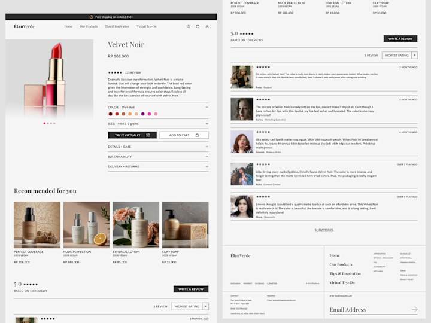Click the Show More reviews link
The width and height of the screenshot is (431, 323).
click(x=324, y=230)
